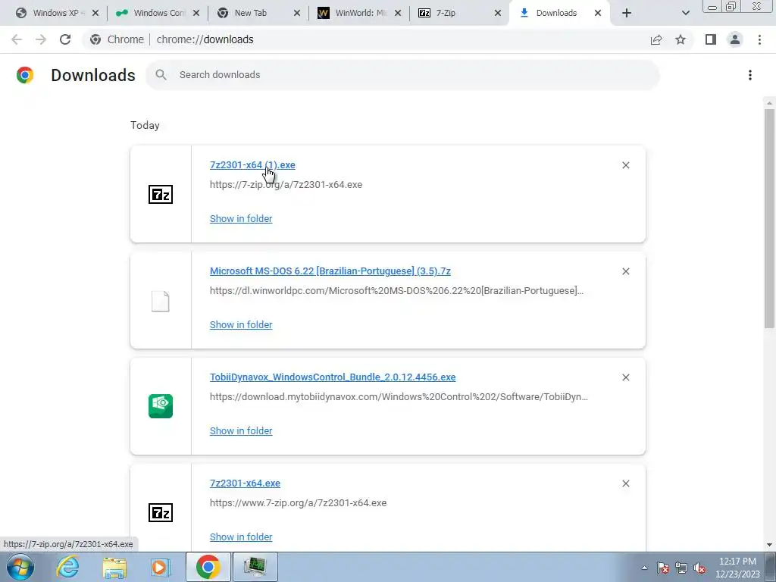Click the scrollbar down arrow
The width and height of the screenshot is (776, 582).
pos(769,545)
